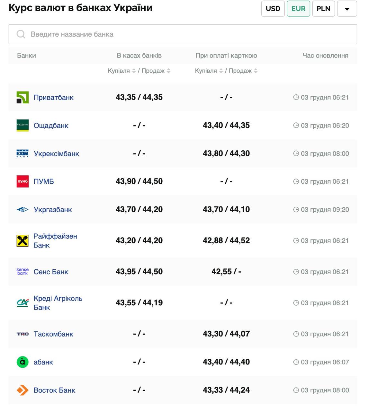Click the green абанк logo icon

click(x=22, y=362)
